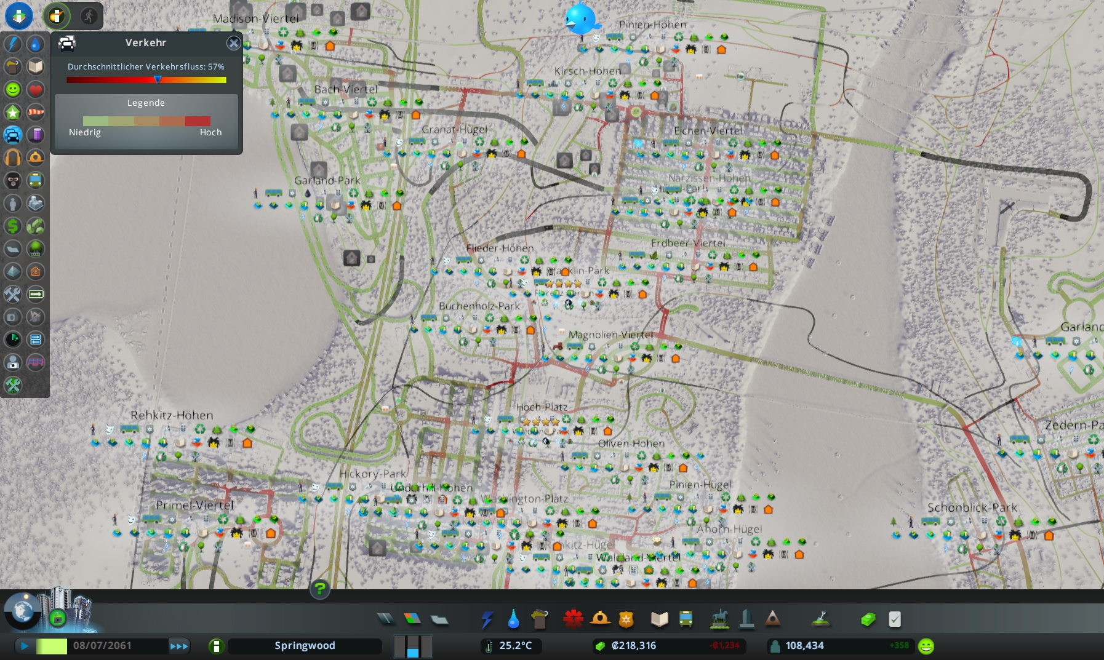The image size is (1104, 660).
Task: Open the Wind windsock info view
Action: click(36, 112)
